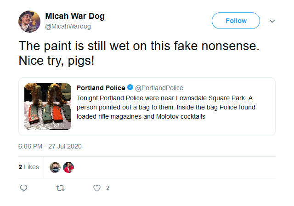Screen dimensions: 294x206
Task: Show the 2 Likes list
Action: point(28,167)
